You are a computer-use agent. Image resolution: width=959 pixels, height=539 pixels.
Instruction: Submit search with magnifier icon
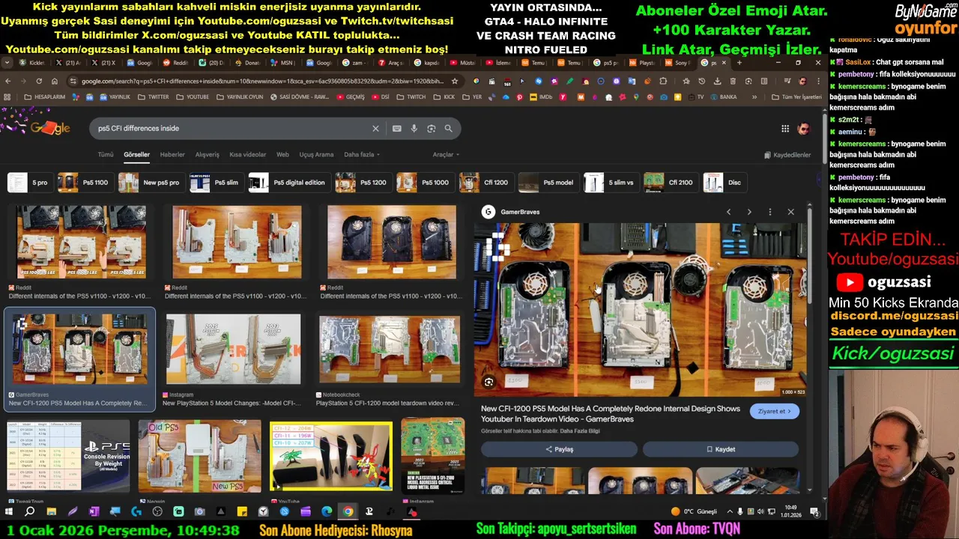pos(448,129)
